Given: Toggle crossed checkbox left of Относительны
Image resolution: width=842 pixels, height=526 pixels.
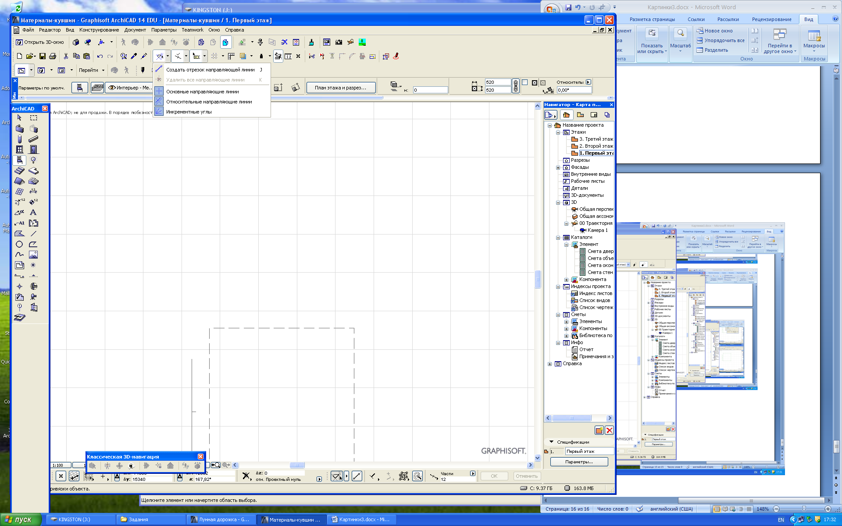Looking at the screenshot, I should [x=535, y=82].
